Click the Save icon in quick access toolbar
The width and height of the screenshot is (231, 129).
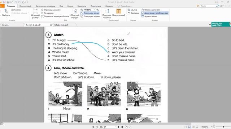point(4,2)
